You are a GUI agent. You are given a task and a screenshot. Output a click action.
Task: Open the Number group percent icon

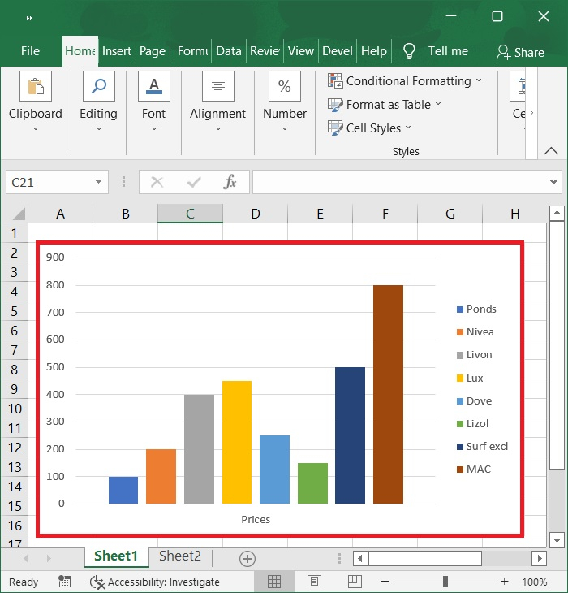285,86
